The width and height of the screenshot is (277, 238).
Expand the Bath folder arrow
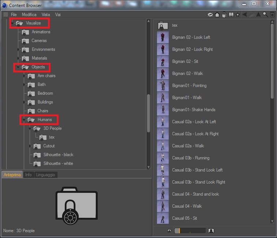[x=24, y=84]
